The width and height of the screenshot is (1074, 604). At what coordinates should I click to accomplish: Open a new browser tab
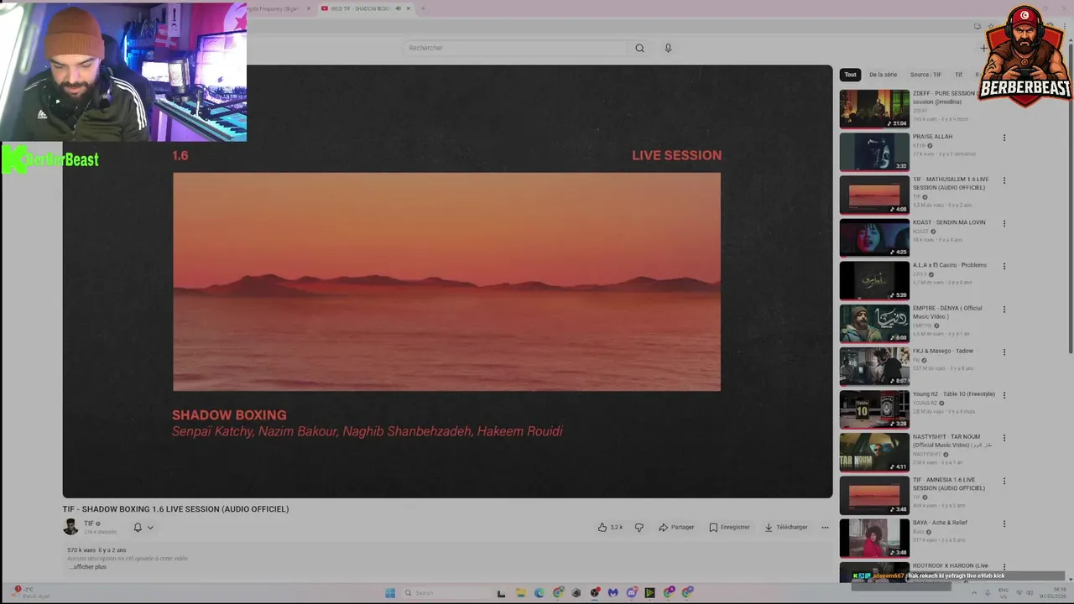click(423, 8)
